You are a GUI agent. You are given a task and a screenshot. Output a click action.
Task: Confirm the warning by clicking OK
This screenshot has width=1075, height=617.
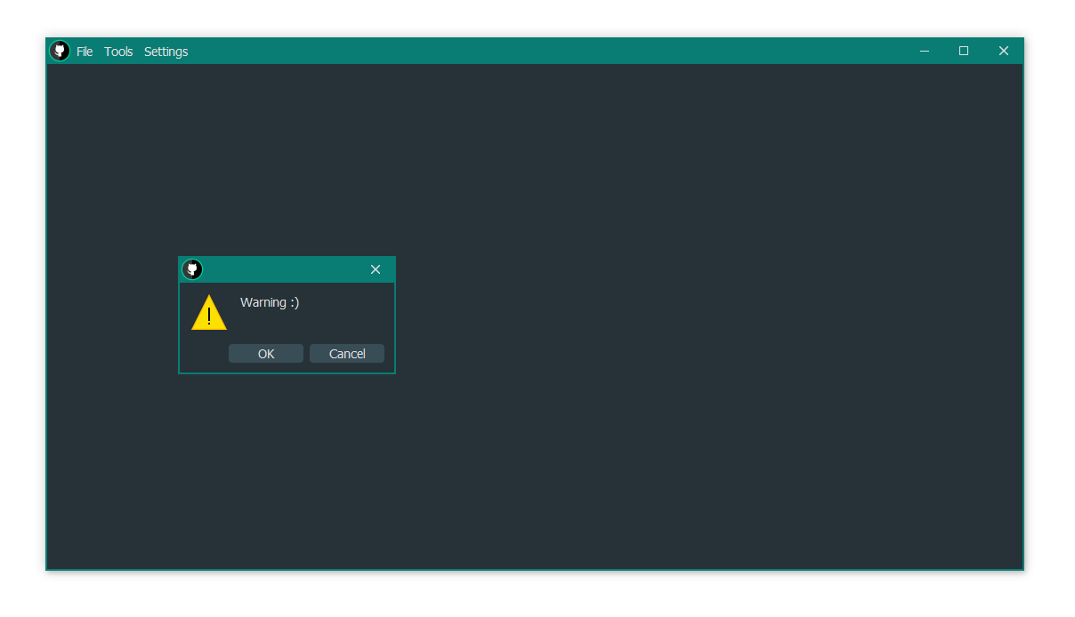click(x=265, y=353)
